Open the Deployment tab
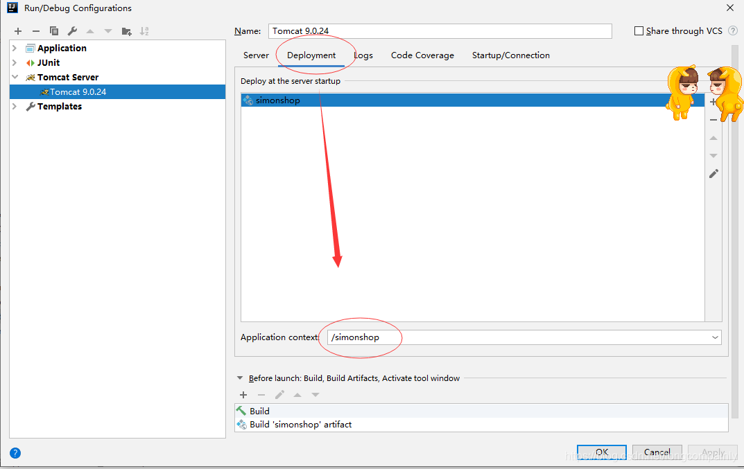The height and width of the screenshot is (469, 744). 311,55
